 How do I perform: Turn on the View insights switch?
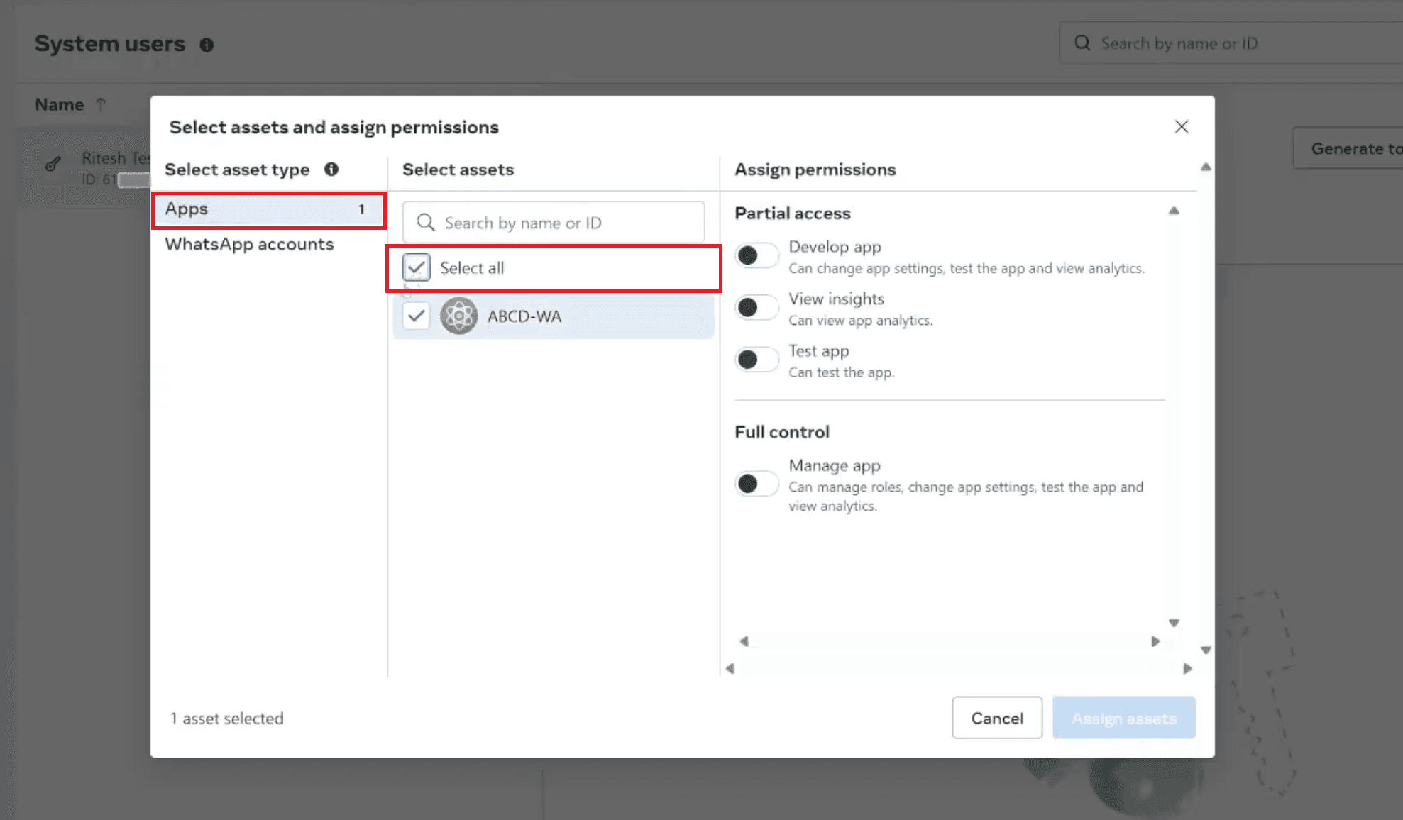coord(756,308)
